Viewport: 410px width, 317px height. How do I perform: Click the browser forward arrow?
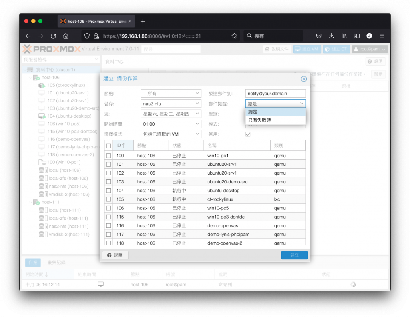40,36
